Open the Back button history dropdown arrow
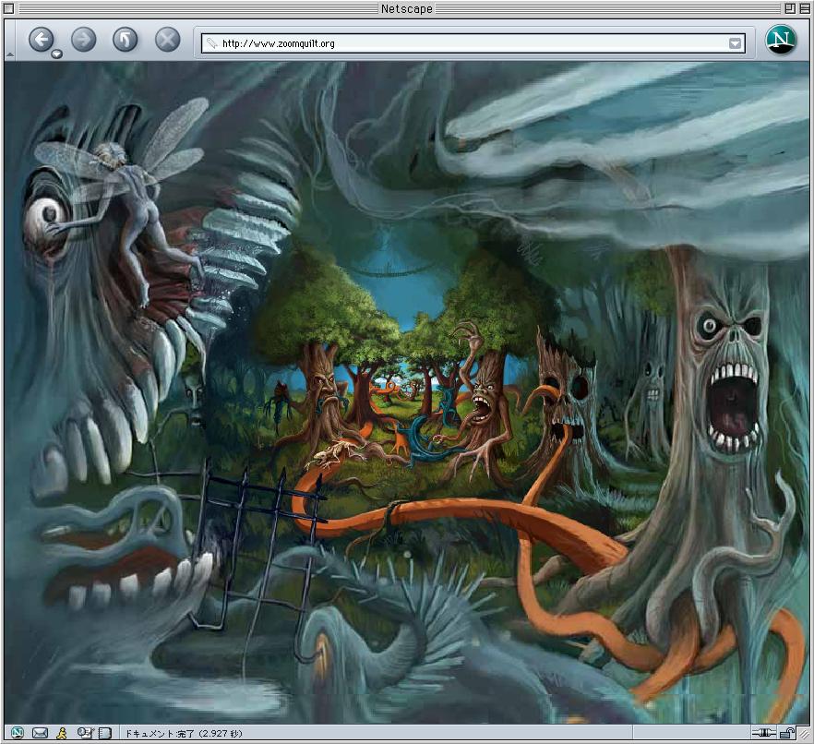Screen dimensions: 814x744 [56, 54]
